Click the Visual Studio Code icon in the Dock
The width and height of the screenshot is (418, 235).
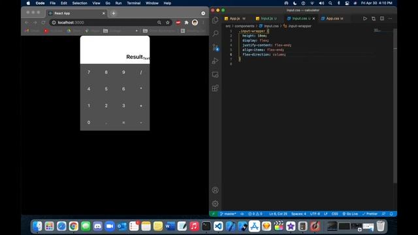pos(218,227)
